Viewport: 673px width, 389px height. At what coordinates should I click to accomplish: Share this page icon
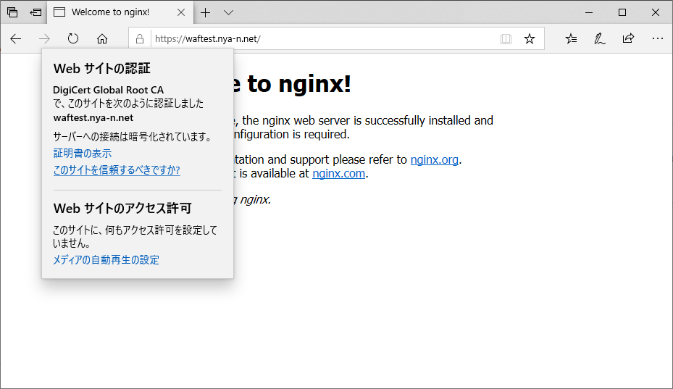click(628, 38)
